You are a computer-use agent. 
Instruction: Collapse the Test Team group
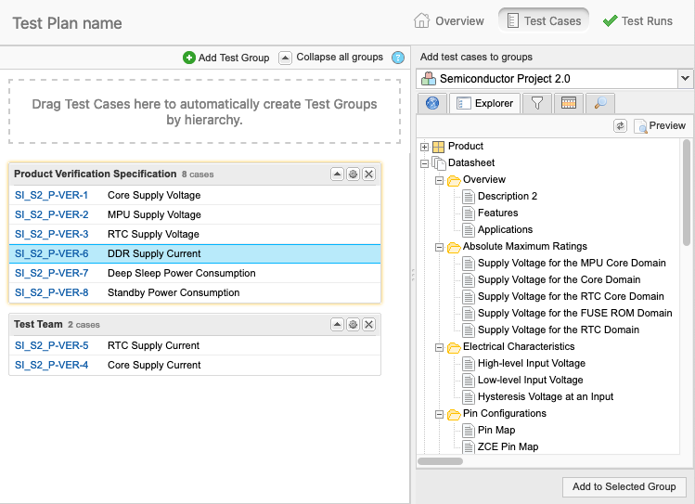click(338, 325)
